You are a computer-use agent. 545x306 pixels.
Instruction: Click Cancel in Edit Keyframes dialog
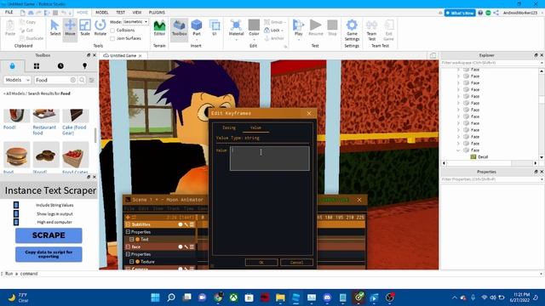(x=296, y=263)
